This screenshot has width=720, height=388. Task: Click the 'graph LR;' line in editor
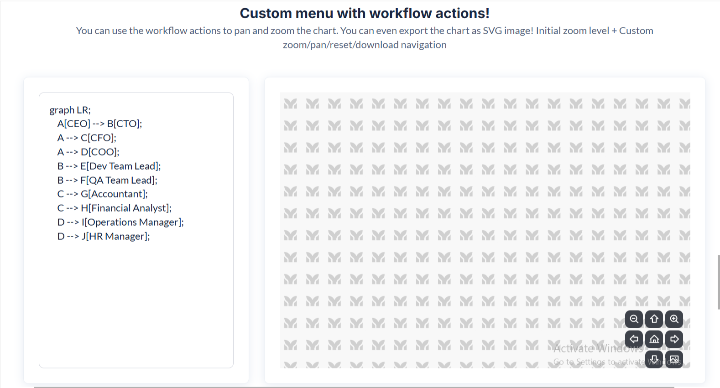click(x=70, y=110)
